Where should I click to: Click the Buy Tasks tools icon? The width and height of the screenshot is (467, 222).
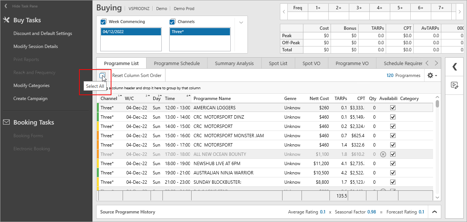click(x=6, y=20)
